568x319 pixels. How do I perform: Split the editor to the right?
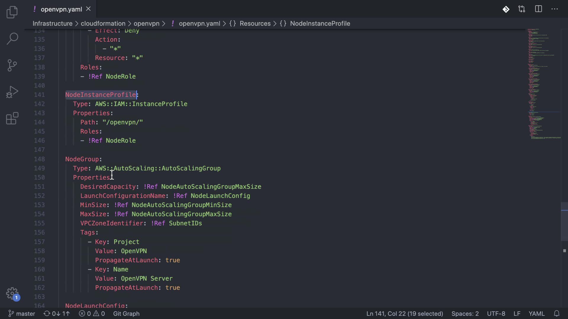[x=538, y=9]
